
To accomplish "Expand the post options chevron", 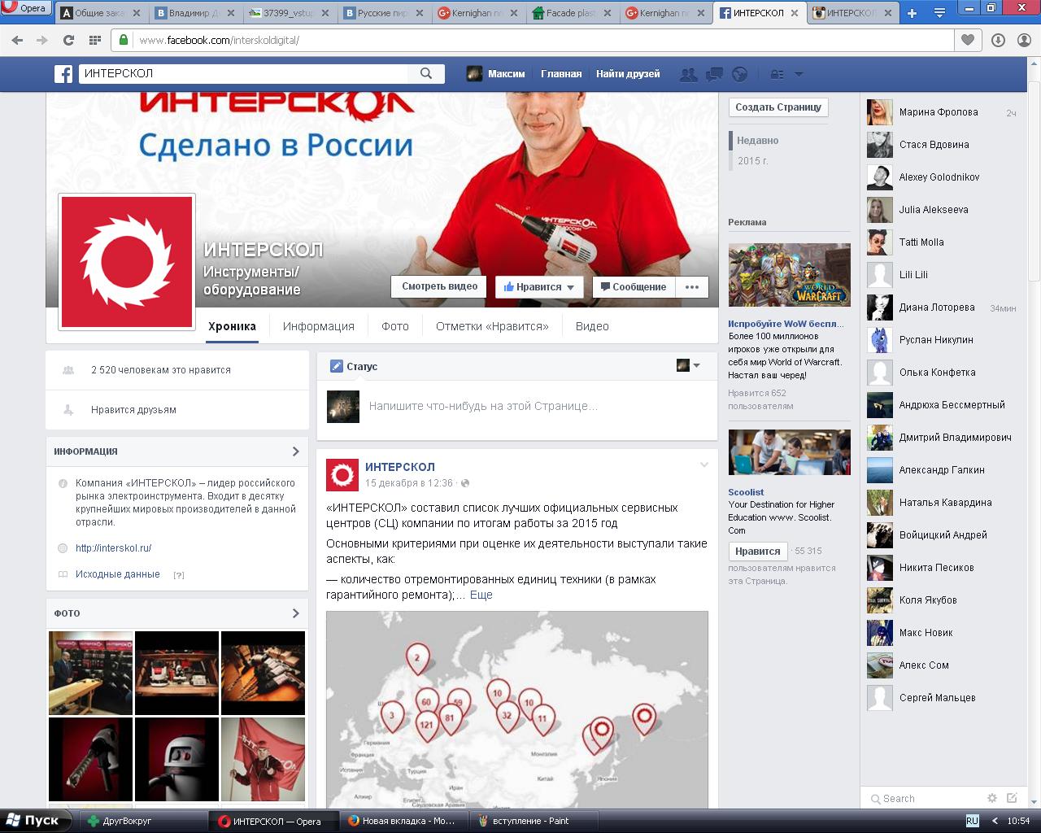I will coord(704,465).
